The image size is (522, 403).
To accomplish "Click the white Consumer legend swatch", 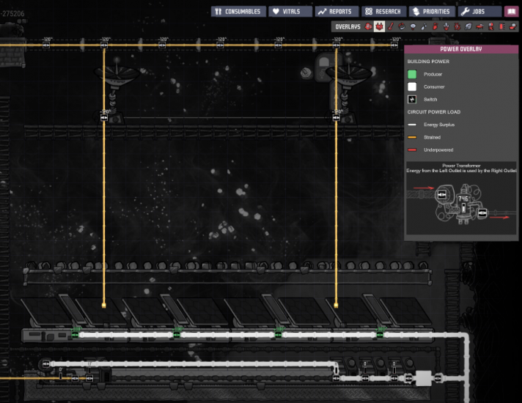I will pyautogui.click(x=412, y=87).
